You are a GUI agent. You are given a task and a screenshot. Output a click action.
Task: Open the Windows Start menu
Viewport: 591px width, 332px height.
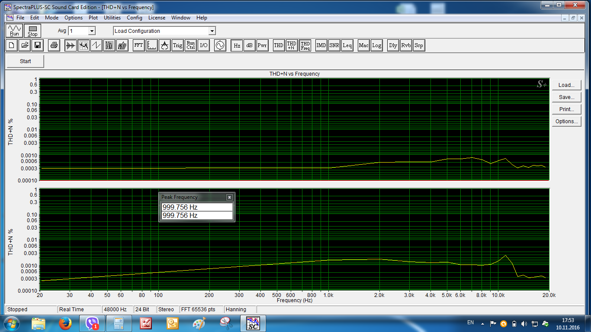coord(12,323)
